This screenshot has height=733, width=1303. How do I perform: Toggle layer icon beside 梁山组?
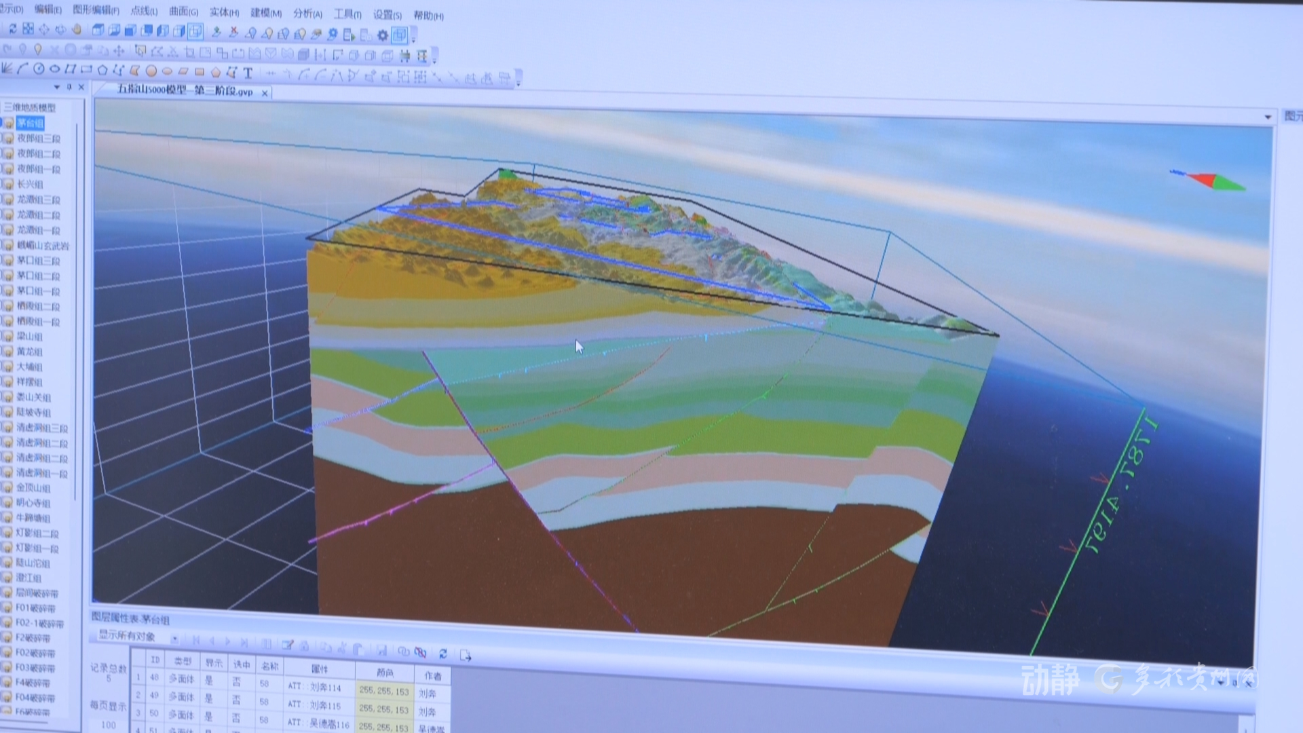[x=7, y=336]
